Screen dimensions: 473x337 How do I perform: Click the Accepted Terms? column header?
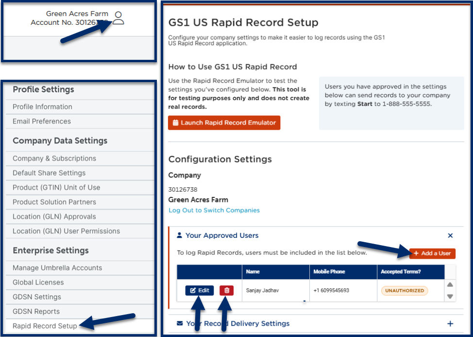pyautogui.click(x=411, y=272)
